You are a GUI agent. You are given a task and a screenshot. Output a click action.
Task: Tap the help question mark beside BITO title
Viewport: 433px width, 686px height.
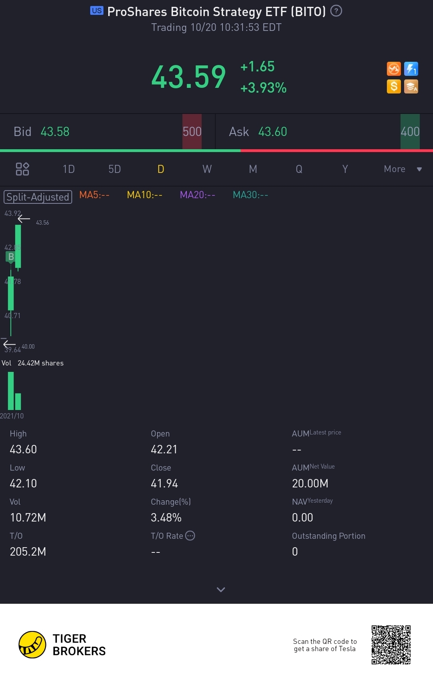pos(336,11)
